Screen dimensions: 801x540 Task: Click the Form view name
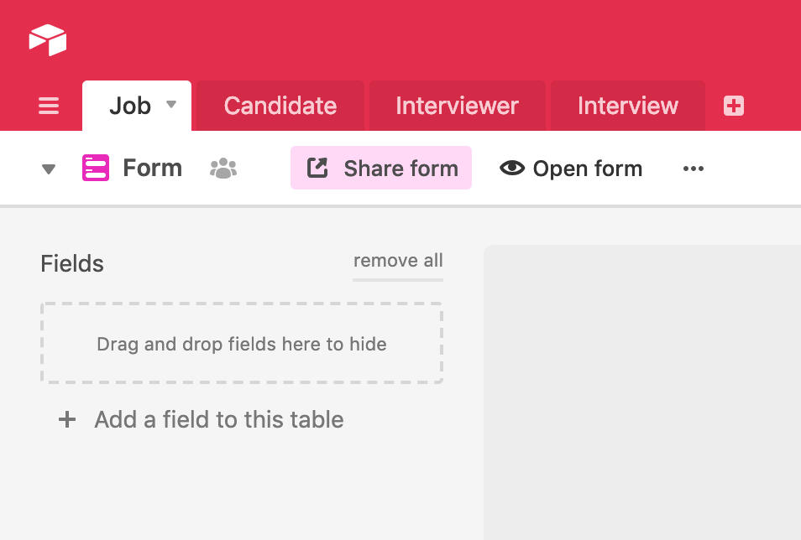152,168
